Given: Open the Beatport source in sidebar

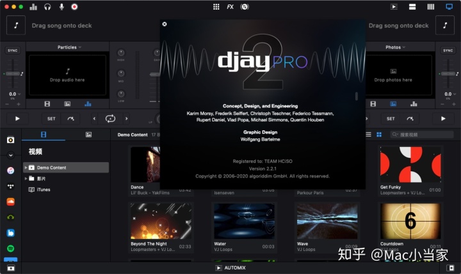Looking at the screenshot, I should tap(11, 217).
